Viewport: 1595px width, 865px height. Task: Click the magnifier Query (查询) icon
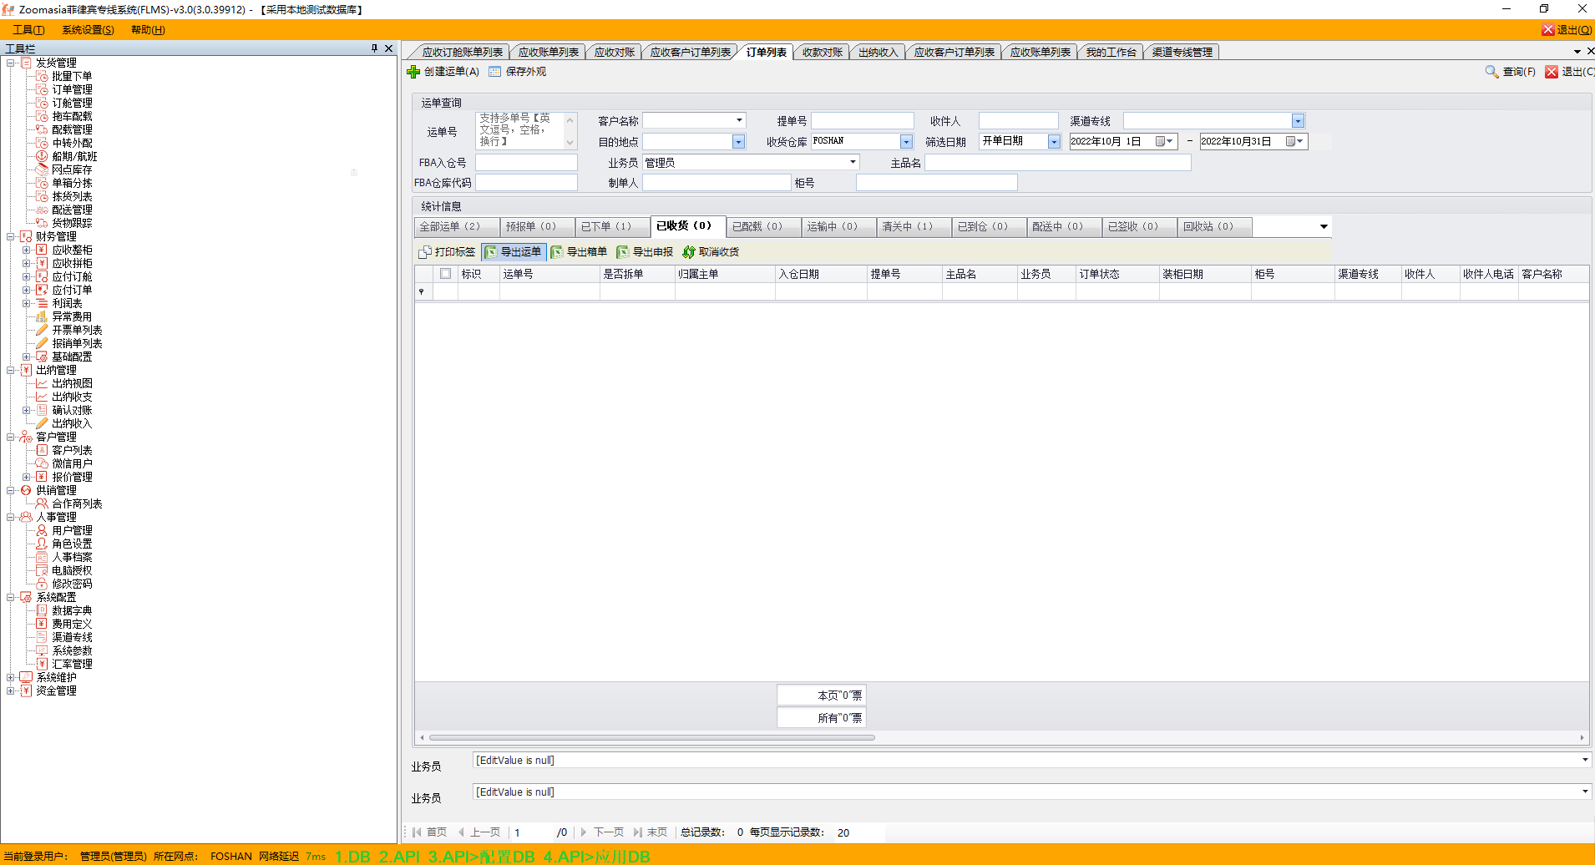[x=1491, y=72]
